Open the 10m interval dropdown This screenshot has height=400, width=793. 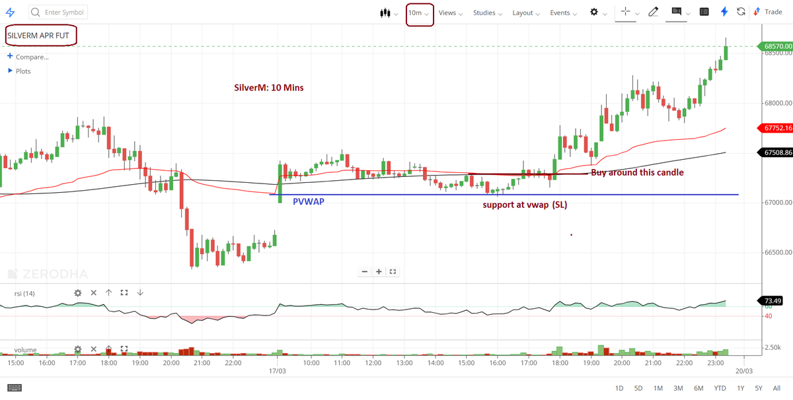click(x=419, y=13)
